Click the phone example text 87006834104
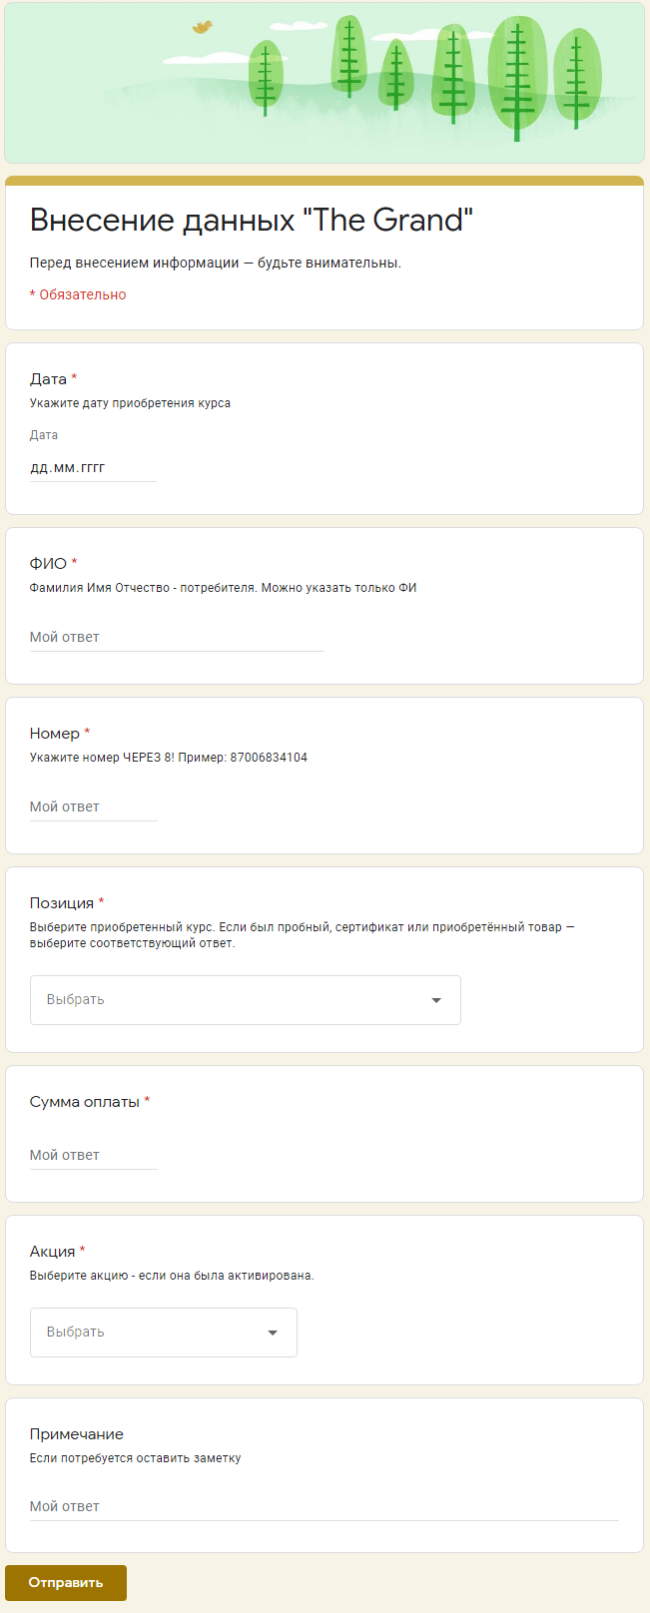 click(x=269, y=758)
